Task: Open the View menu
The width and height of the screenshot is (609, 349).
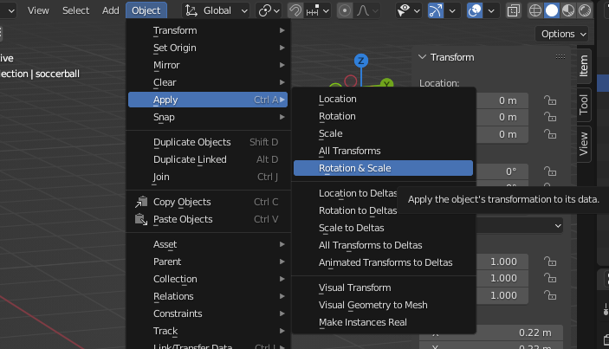Action: (38, 10)
